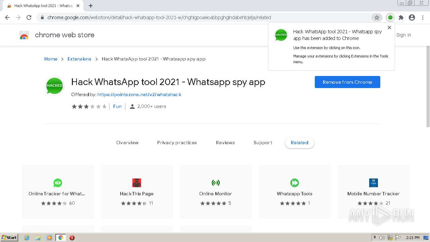Click the Chrome Web Store rainbow logo

coord(24,35)
